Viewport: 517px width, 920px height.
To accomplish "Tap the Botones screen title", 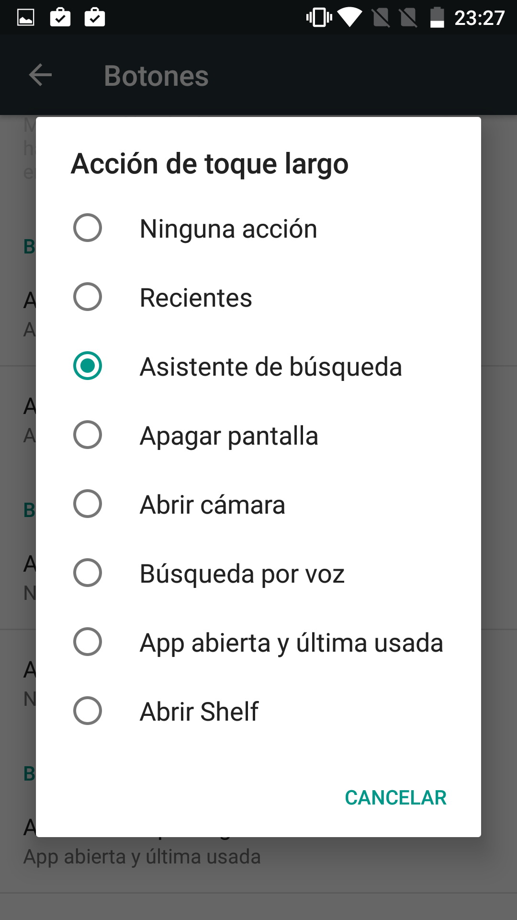I will 156,76.
